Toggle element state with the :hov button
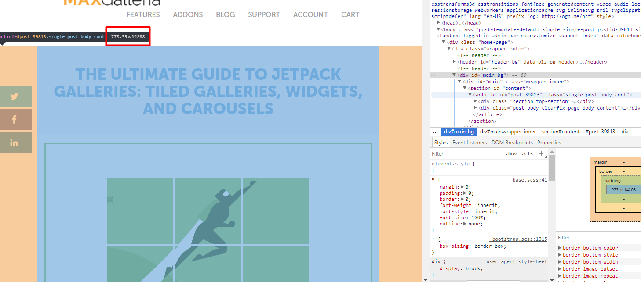 pyautogui.click(x=511, y=153)
